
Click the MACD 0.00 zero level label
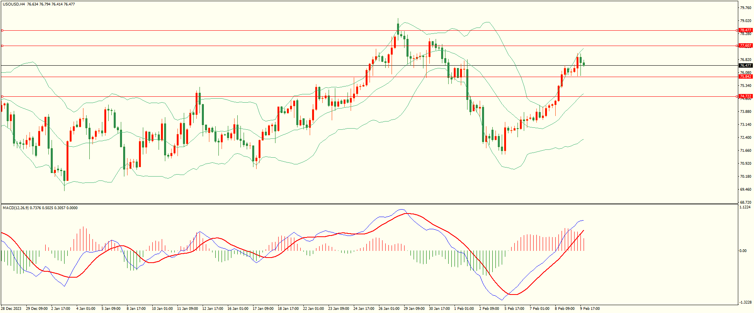[x=743, y=251]
